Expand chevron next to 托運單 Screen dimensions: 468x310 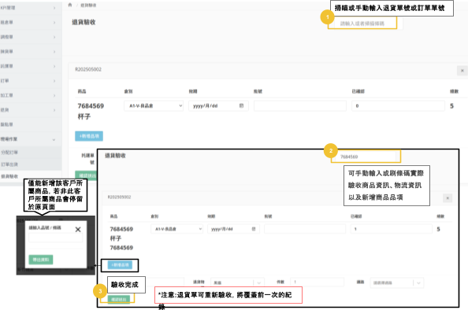click(54, 66)
